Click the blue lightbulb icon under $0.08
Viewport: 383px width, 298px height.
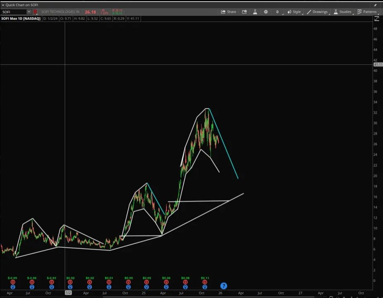click(185, 287)
